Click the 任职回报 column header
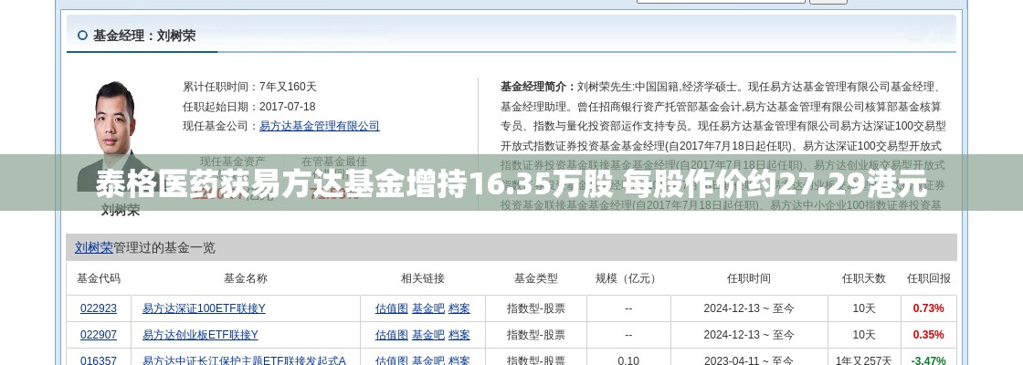 pyautogui.click(x=928, y=278)
